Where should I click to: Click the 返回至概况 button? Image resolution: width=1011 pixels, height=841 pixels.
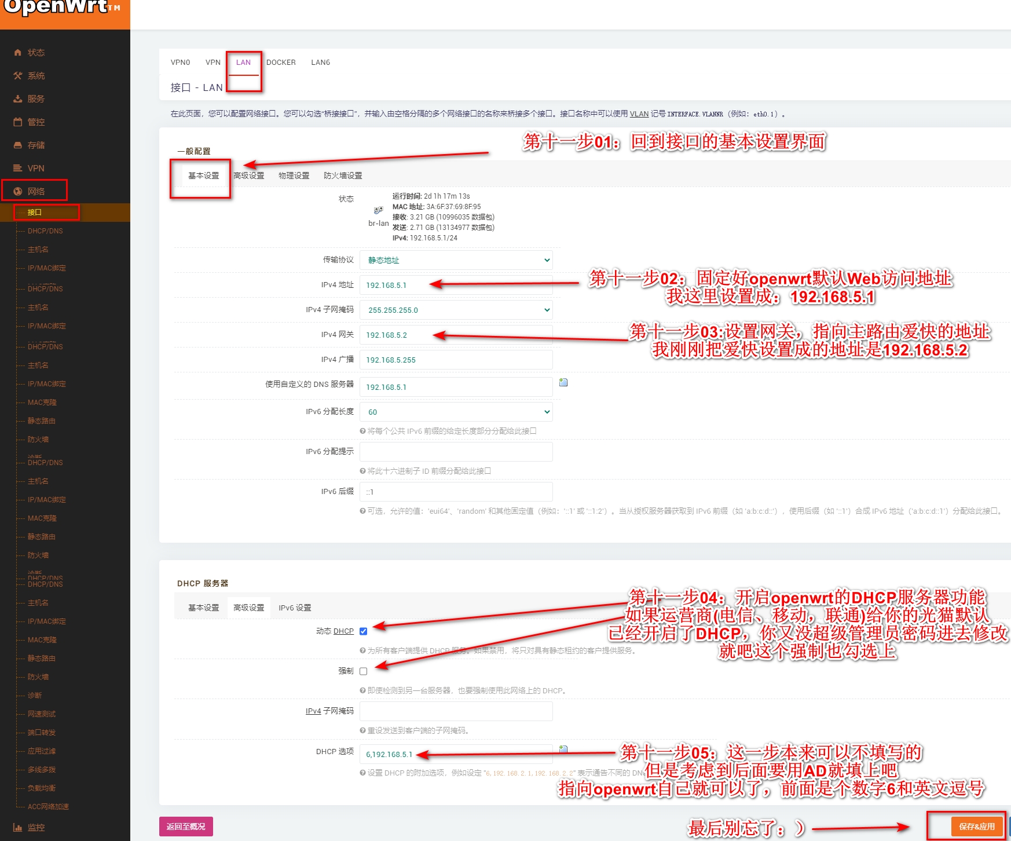point(186,827)
